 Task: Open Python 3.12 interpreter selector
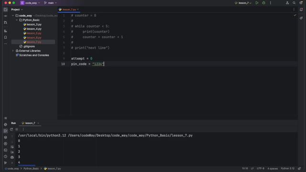(x=287, y=169)
